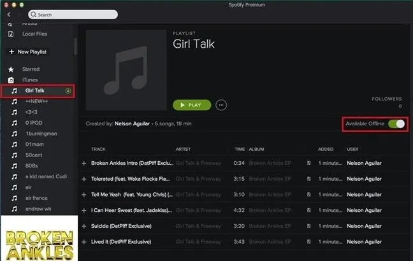Viewport: 413px width, 261px height.
Task: Open the air france playlist
Action: pos(36,198)
